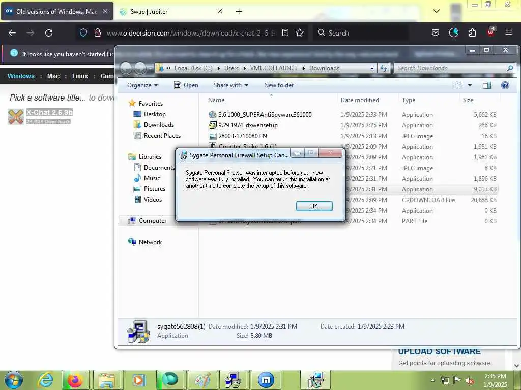Screen dimensions: 521x390
Task: Reload the Firefox page
Action: 49,33
